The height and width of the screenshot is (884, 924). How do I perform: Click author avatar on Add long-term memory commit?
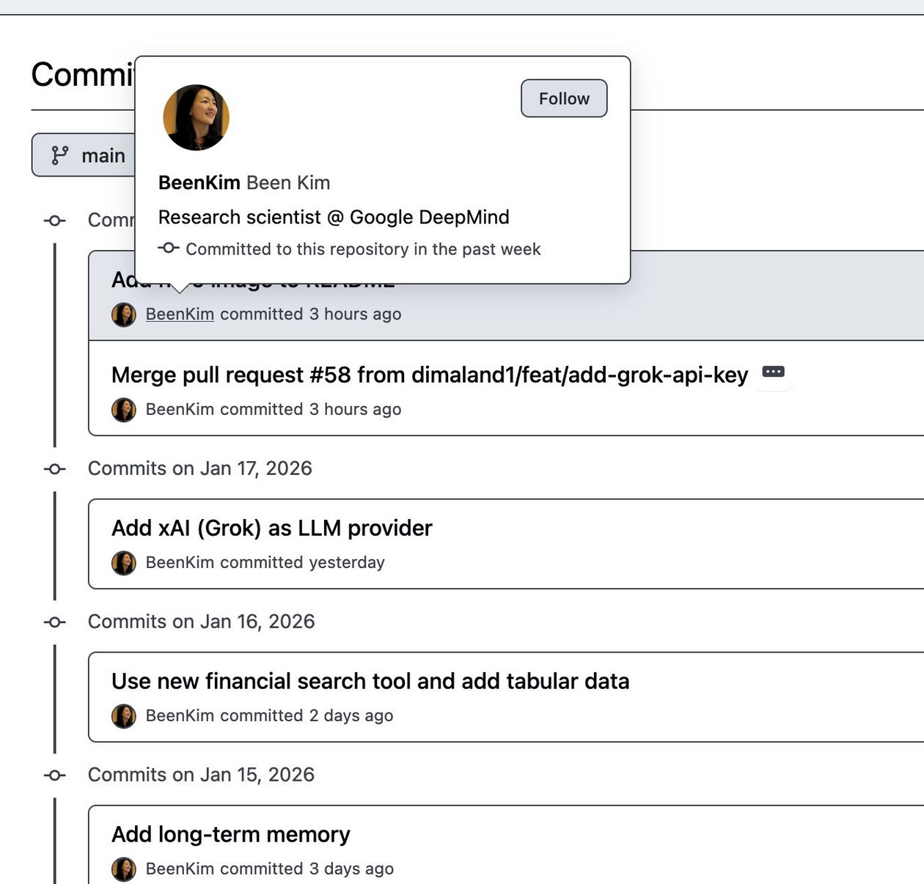[124, 869]
